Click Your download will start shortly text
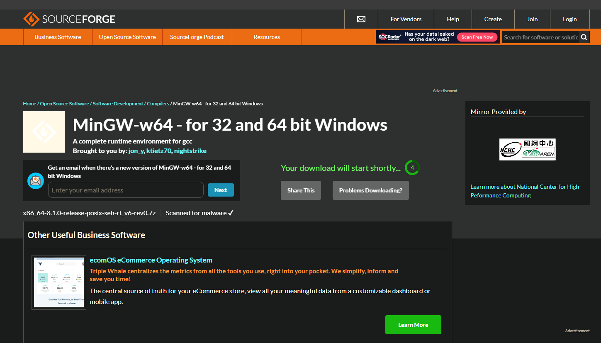This screenshot has width=601, height=343. pyautogui.click(x=341, y=168)
